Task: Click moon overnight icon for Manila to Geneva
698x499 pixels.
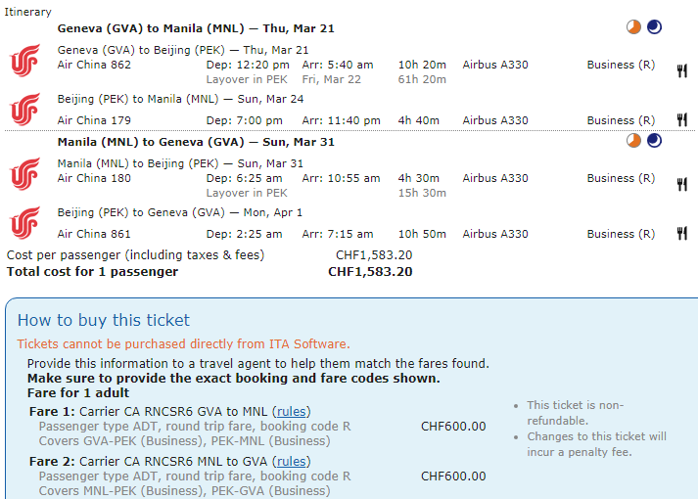Action: coord(654,141)
